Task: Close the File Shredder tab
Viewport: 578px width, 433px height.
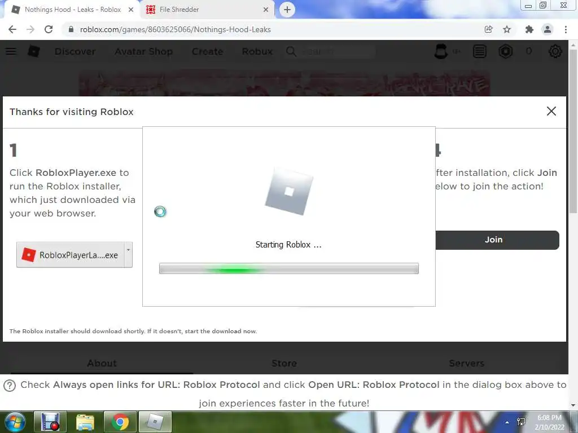Action: 266,10
